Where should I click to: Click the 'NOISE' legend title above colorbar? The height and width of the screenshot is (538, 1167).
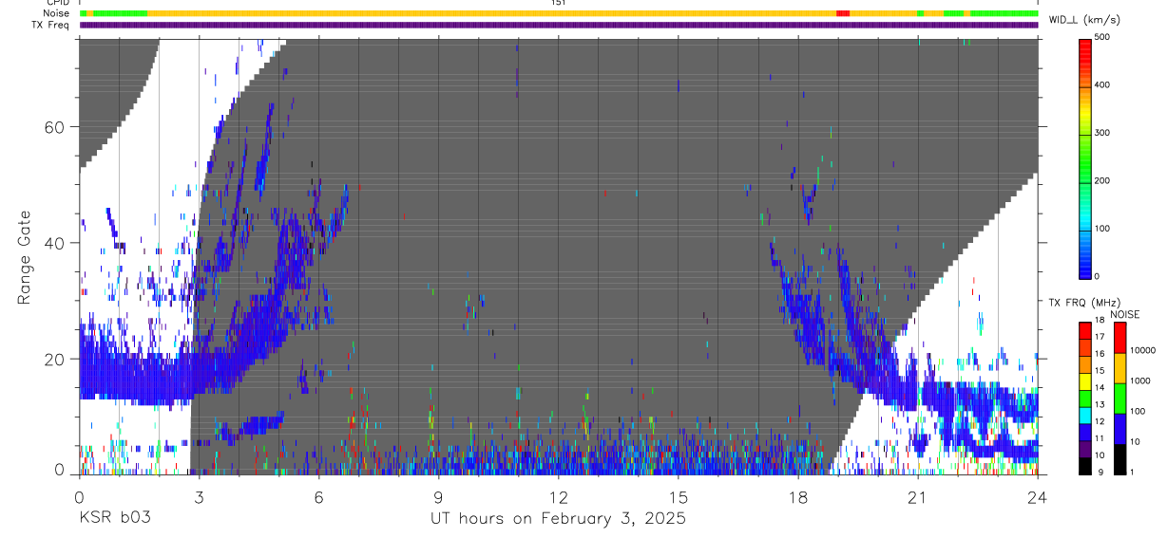click(1125, 314)
